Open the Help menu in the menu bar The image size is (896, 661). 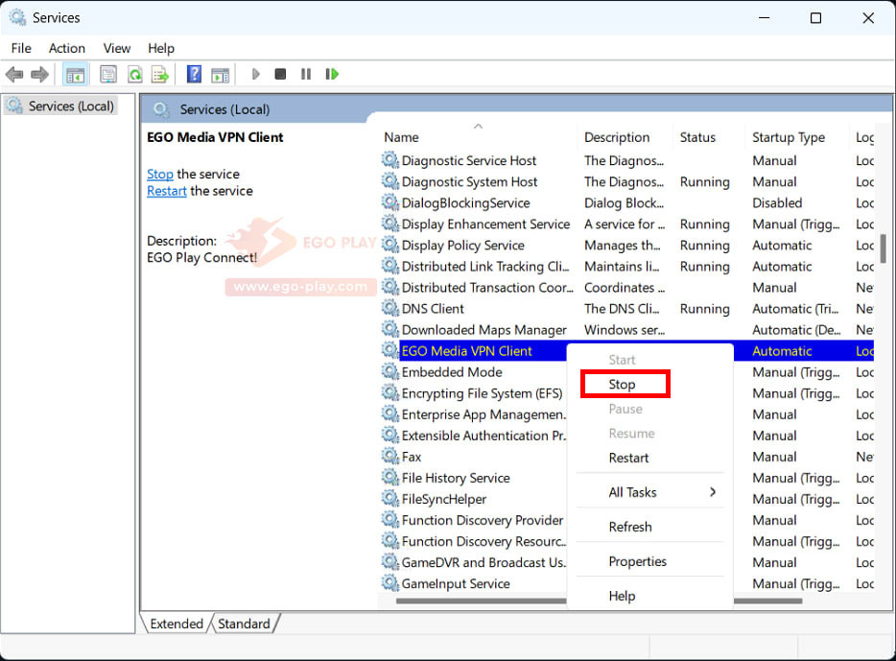point(161,49)
